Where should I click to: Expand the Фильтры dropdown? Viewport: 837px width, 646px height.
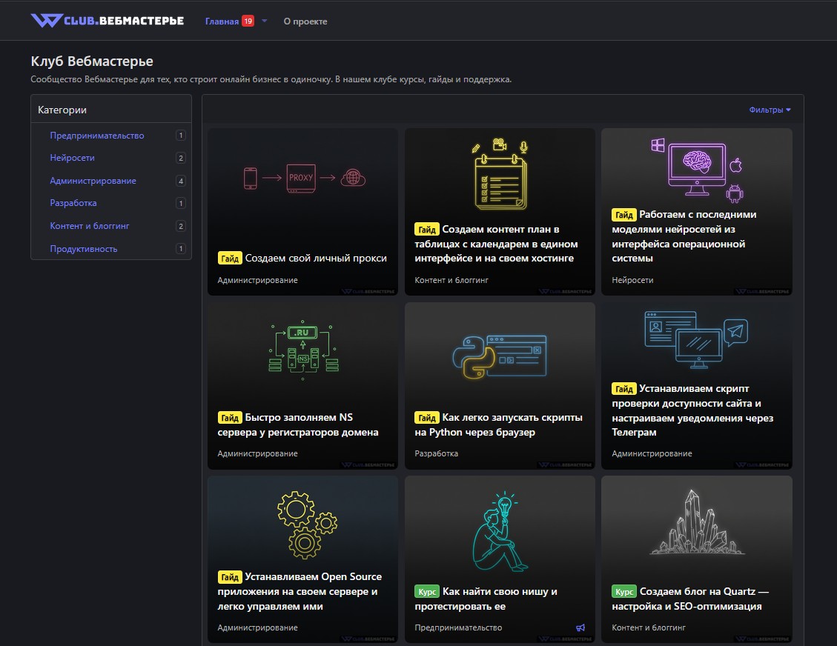click(770, 110)
